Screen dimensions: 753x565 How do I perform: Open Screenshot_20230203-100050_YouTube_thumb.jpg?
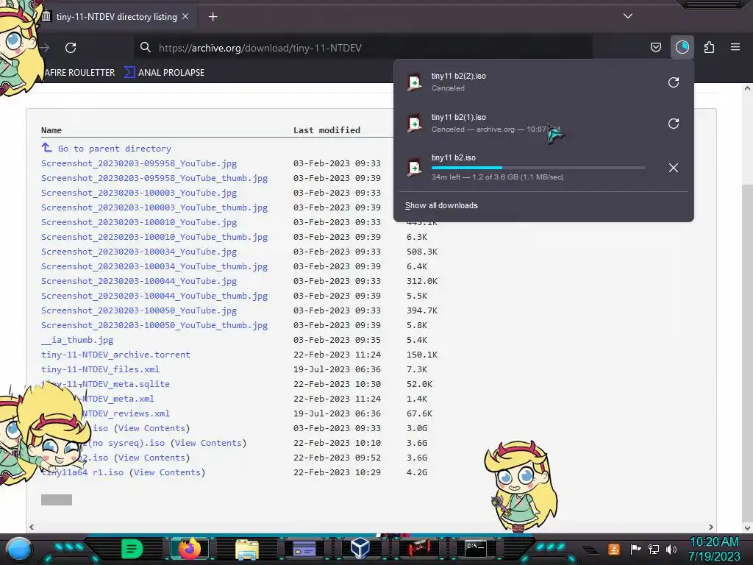point(154,325)
